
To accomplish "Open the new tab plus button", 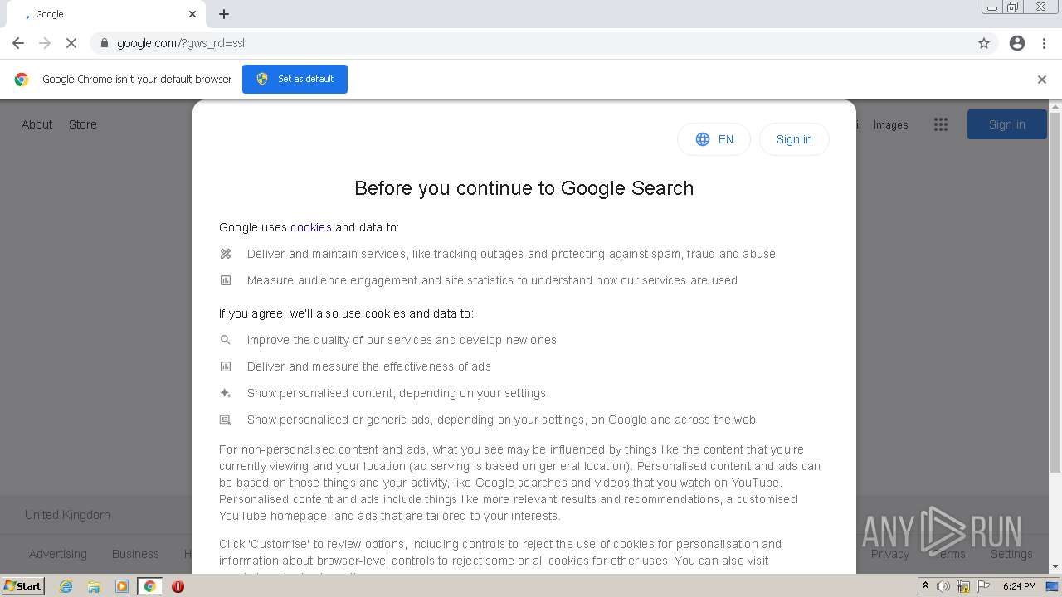I will pos(224,14).
